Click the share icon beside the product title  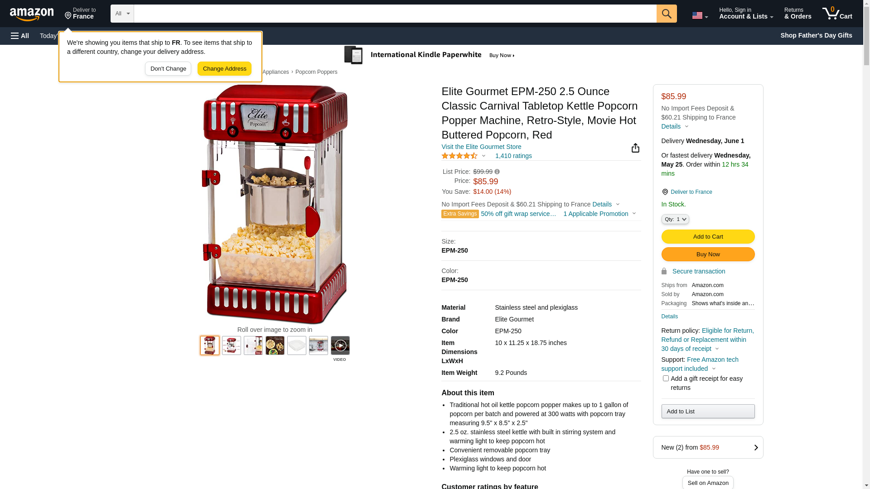click(x=635, y=148)
